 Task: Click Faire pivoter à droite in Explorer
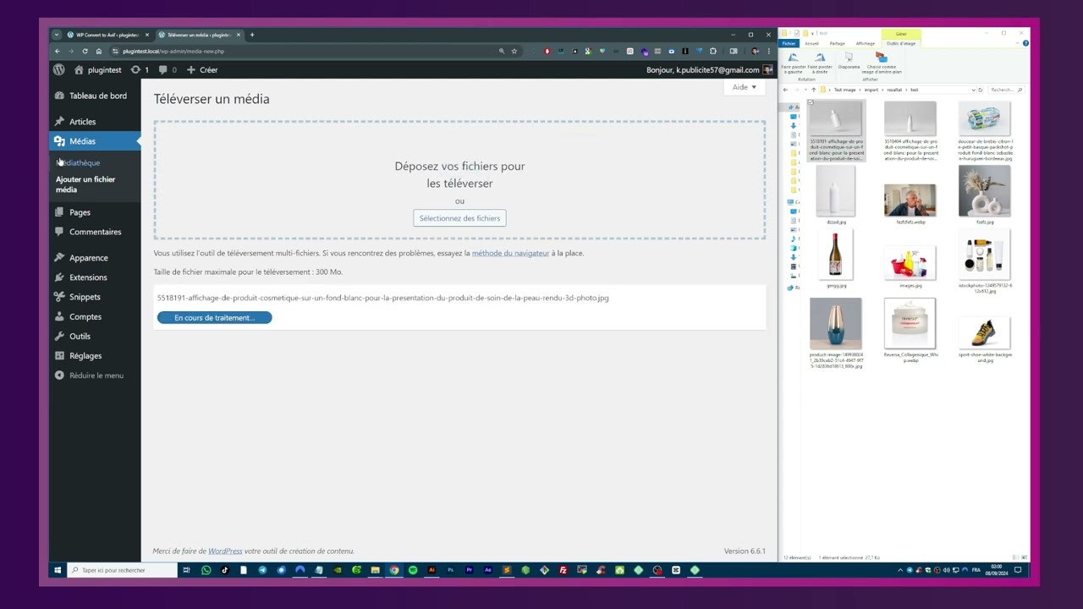click(820, 63)
